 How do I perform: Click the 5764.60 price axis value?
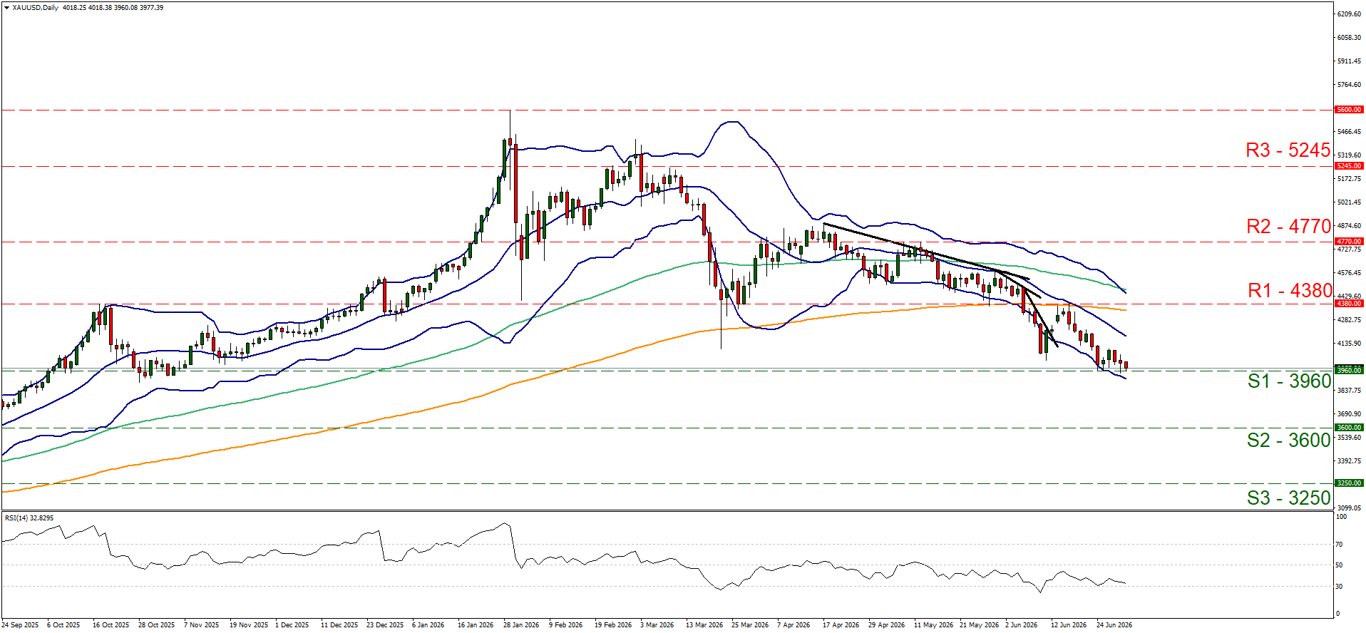1349,85
